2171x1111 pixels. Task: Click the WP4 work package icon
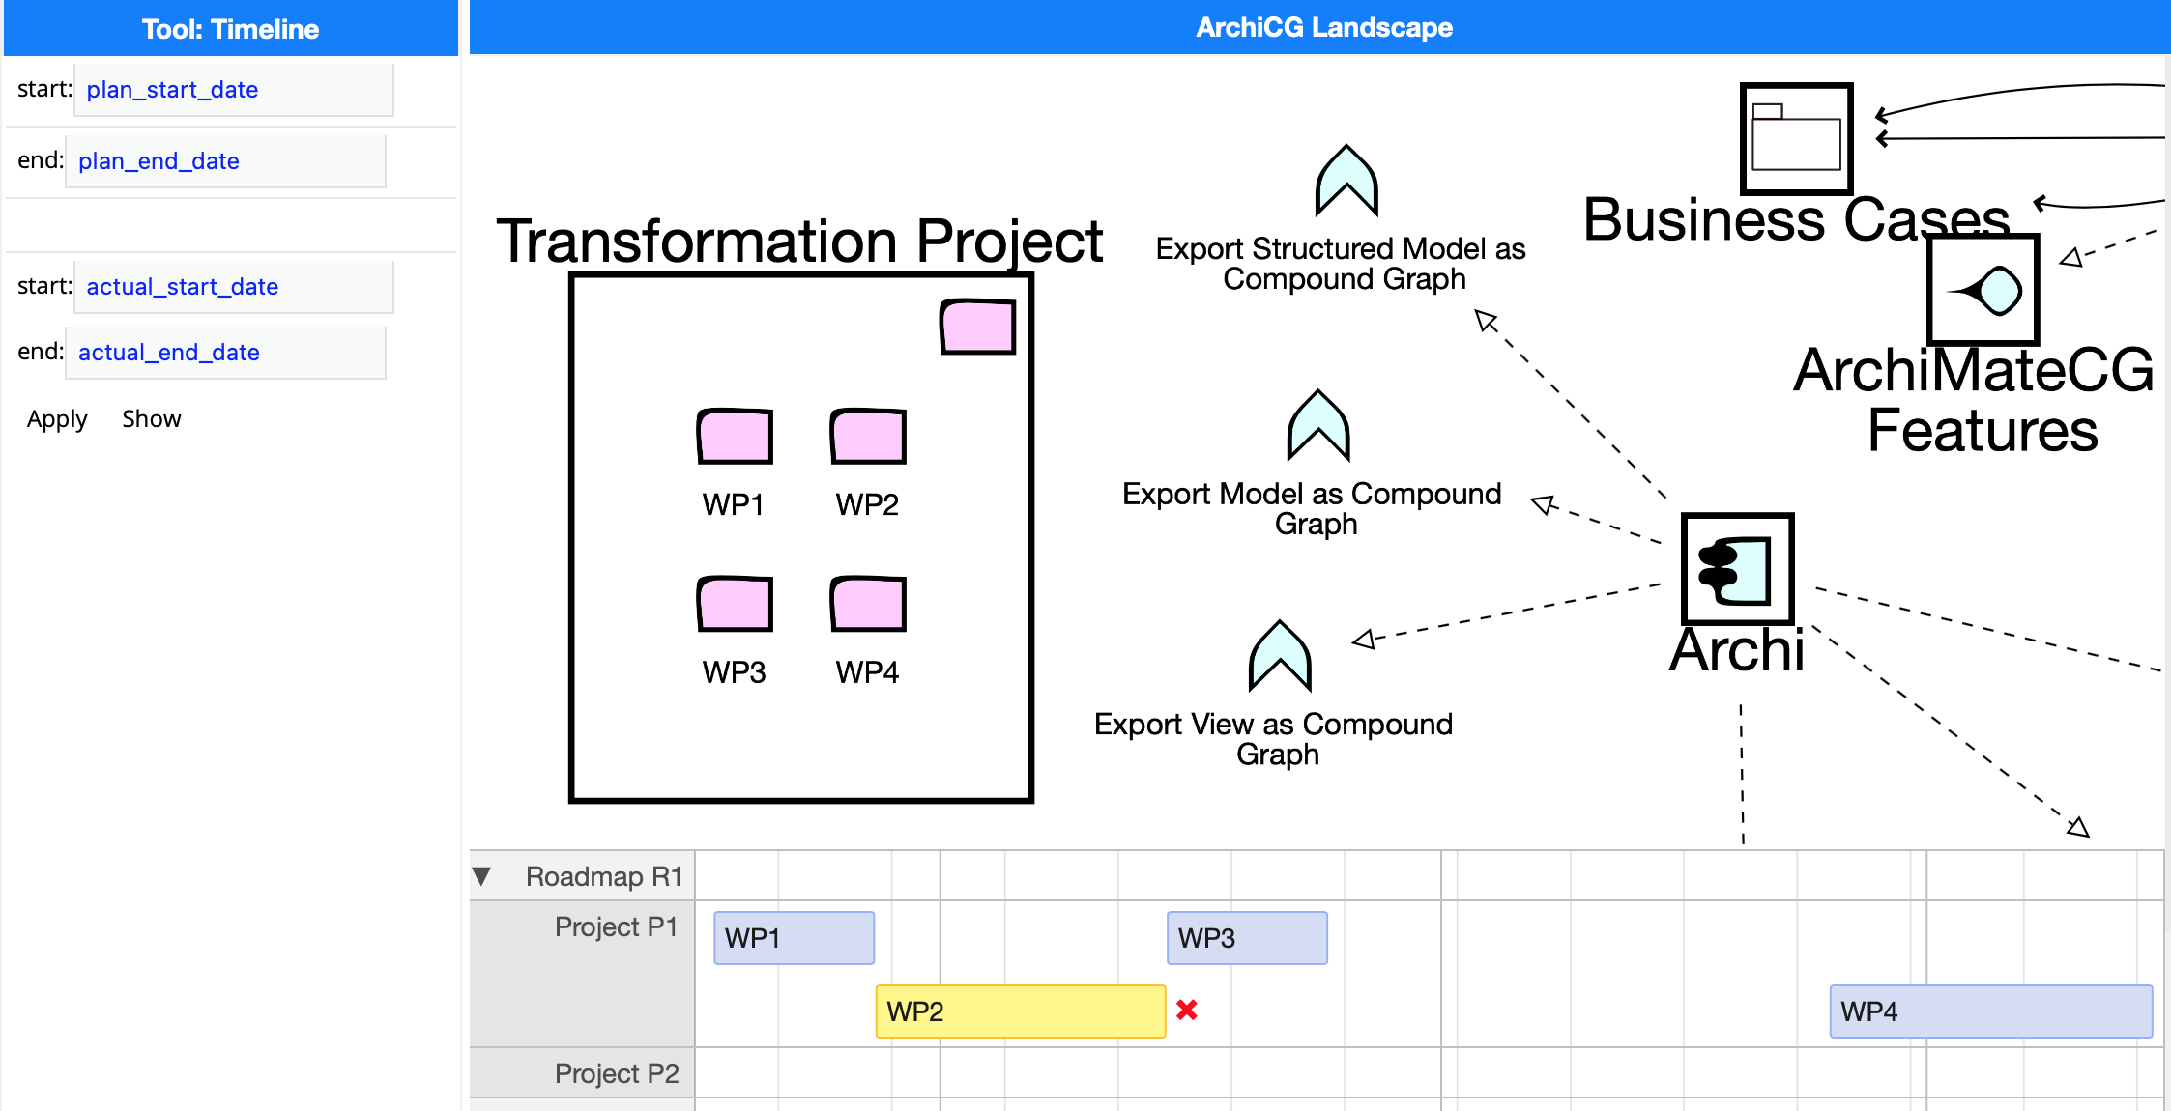click(868, 604)
